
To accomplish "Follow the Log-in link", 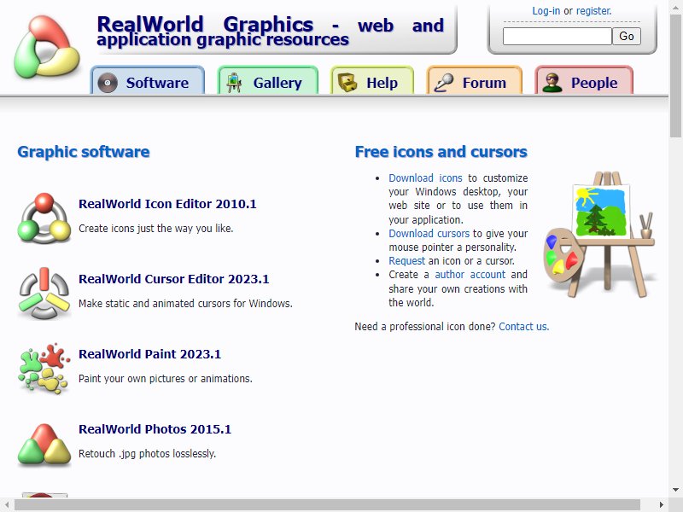I will coord(546,11).
